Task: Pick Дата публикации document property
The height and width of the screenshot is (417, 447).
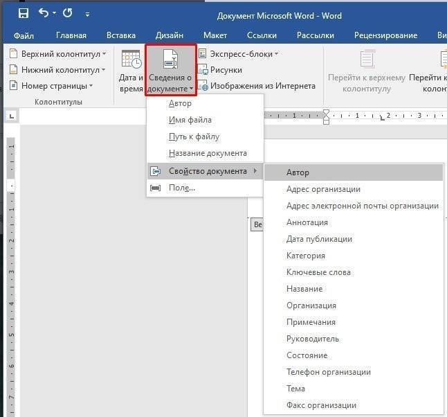Action: click(x=319, y=239)
